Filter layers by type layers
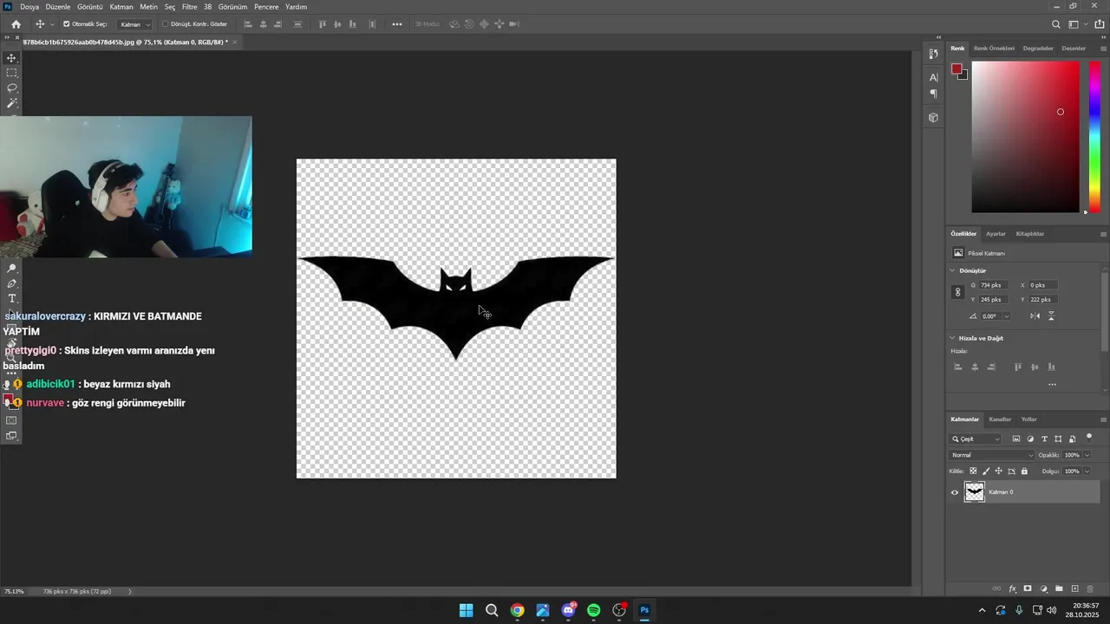Image resolution: width=1110 pixels, height=624 pixels. point(1044,439)
